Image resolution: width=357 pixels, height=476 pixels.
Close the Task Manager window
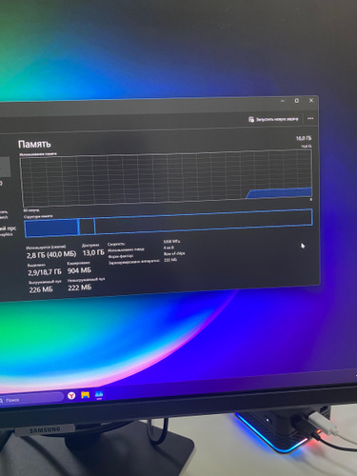[x=311, y=100]
